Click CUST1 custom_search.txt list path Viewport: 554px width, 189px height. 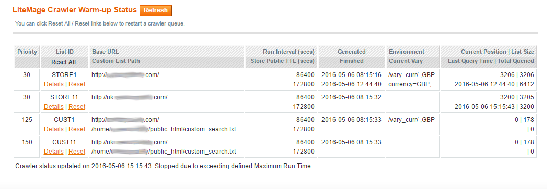coord(164,129)
